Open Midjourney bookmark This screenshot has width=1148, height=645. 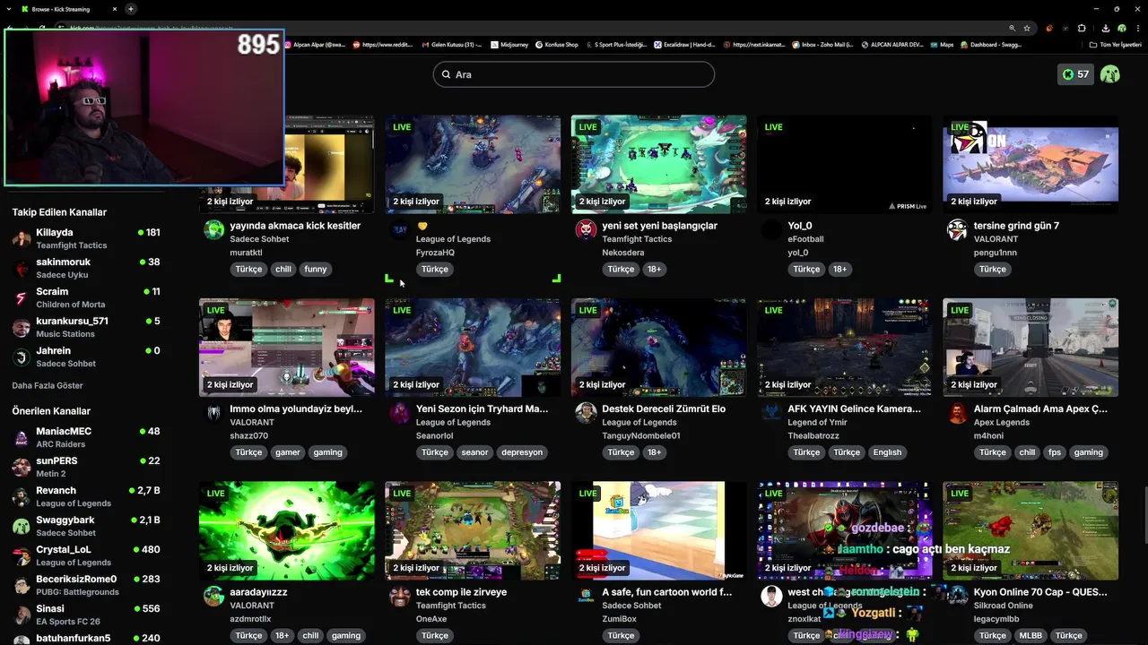click(x=509, y=44)
